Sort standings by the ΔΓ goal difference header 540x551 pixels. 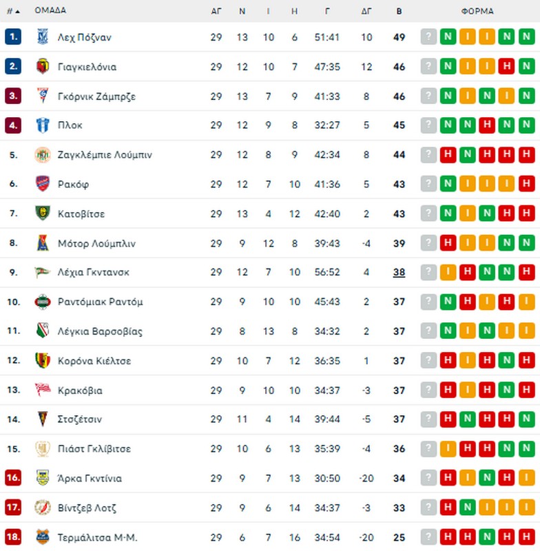(x=367, y=10)
